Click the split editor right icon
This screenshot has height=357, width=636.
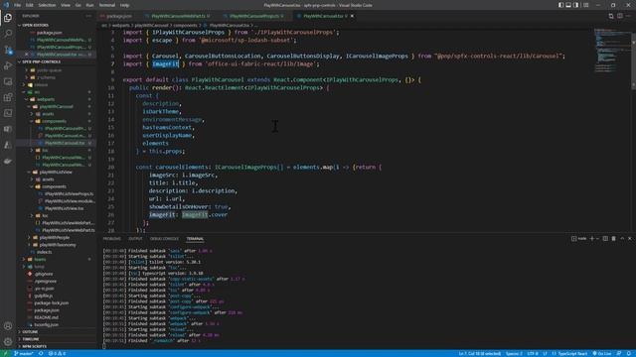pyautogui.click(x=620, y=16)
